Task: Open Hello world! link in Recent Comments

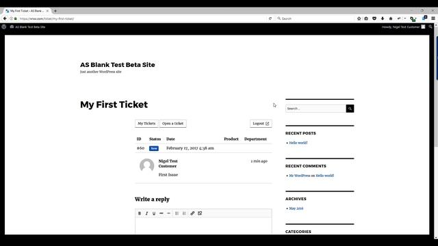Action: click(x=324, y=176)
